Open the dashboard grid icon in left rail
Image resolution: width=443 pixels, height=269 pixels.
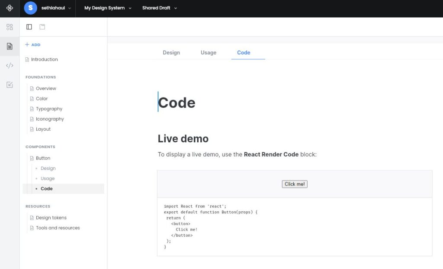(x=10, y=27)
